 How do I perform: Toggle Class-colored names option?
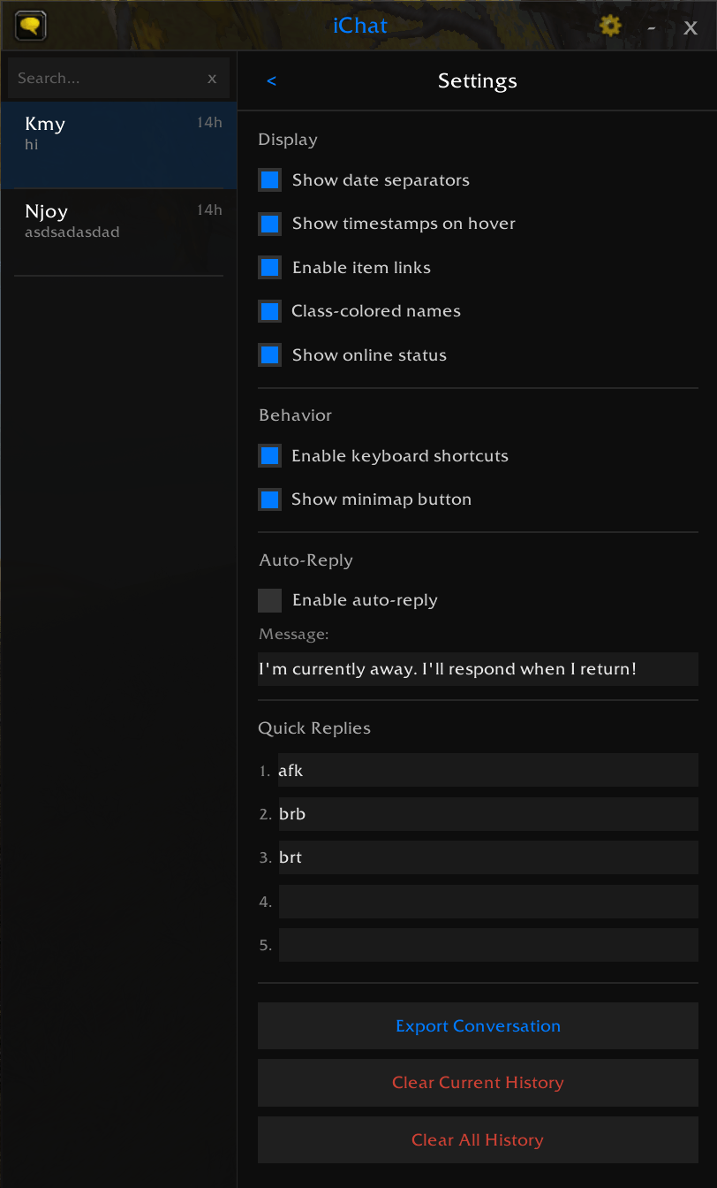270,311
